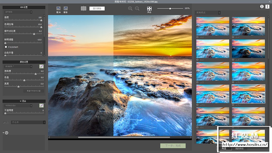Image resolution: width=272 pixels, height=153 pixels.
Task: Enable the checkbox under lighting adjustment slider
Action: point(6,47)
